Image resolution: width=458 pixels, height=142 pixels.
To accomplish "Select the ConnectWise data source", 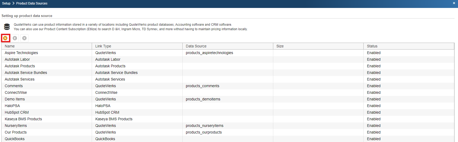I will [16, 92].
